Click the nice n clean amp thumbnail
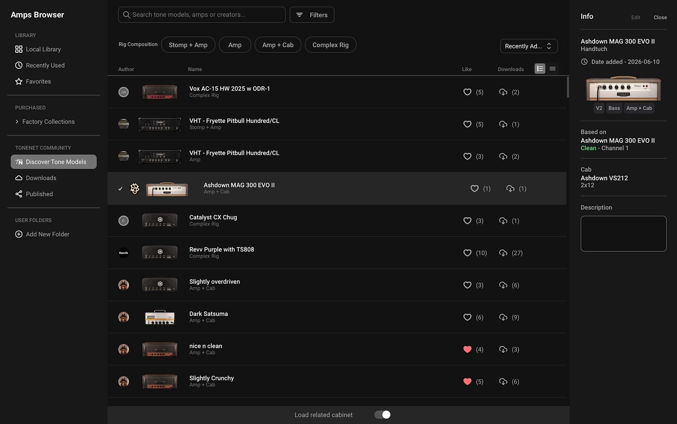677x424 pixels. 160,349
